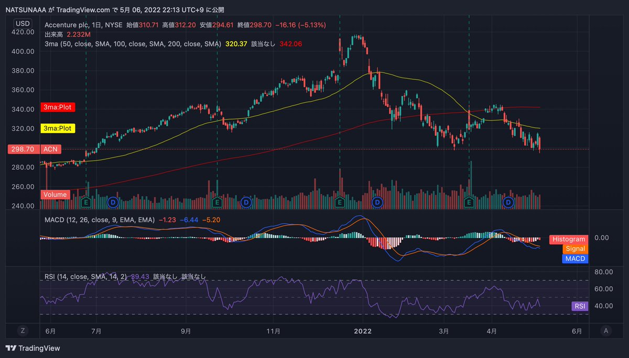Screen dimensions: 629x358
Task: Click the 終値298.70 close value
Action: coord(254,25)
